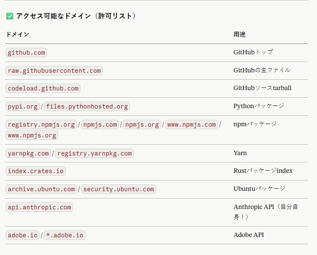
Task: Click the npmパッケージ description cell
Action: click(255, 124)
